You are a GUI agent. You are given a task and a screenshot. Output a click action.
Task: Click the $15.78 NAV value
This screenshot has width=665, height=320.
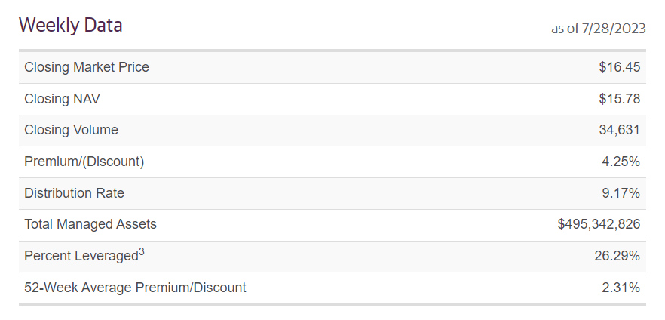pos(619,99)
